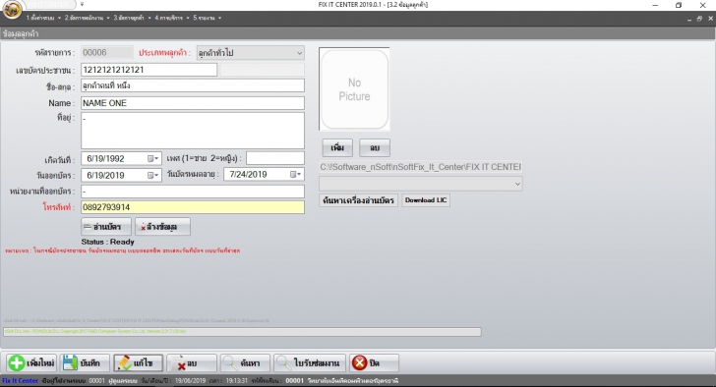Viewport: 716px width, 387px height.
Task: Open the 4.การบริการ menu
Action: tap(172, 18)
